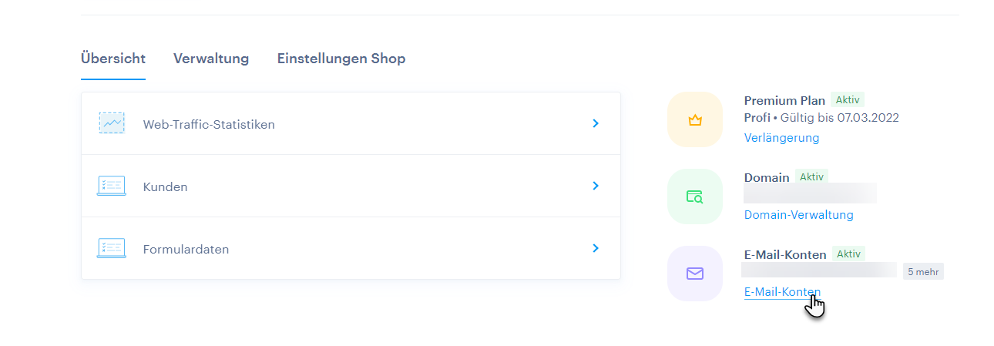Click the Aktiv badge beside Domain

[x=811, y=176]
